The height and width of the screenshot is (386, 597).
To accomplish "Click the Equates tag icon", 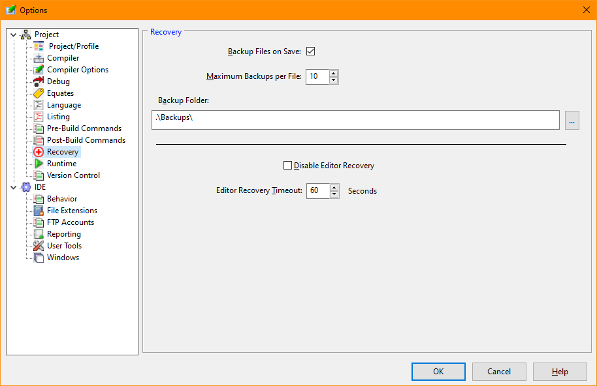I will coord(39,93).
